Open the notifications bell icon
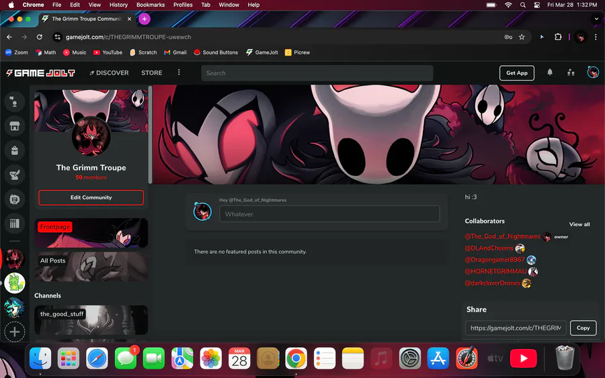605x378 pixels. click(x=550, y=73)
